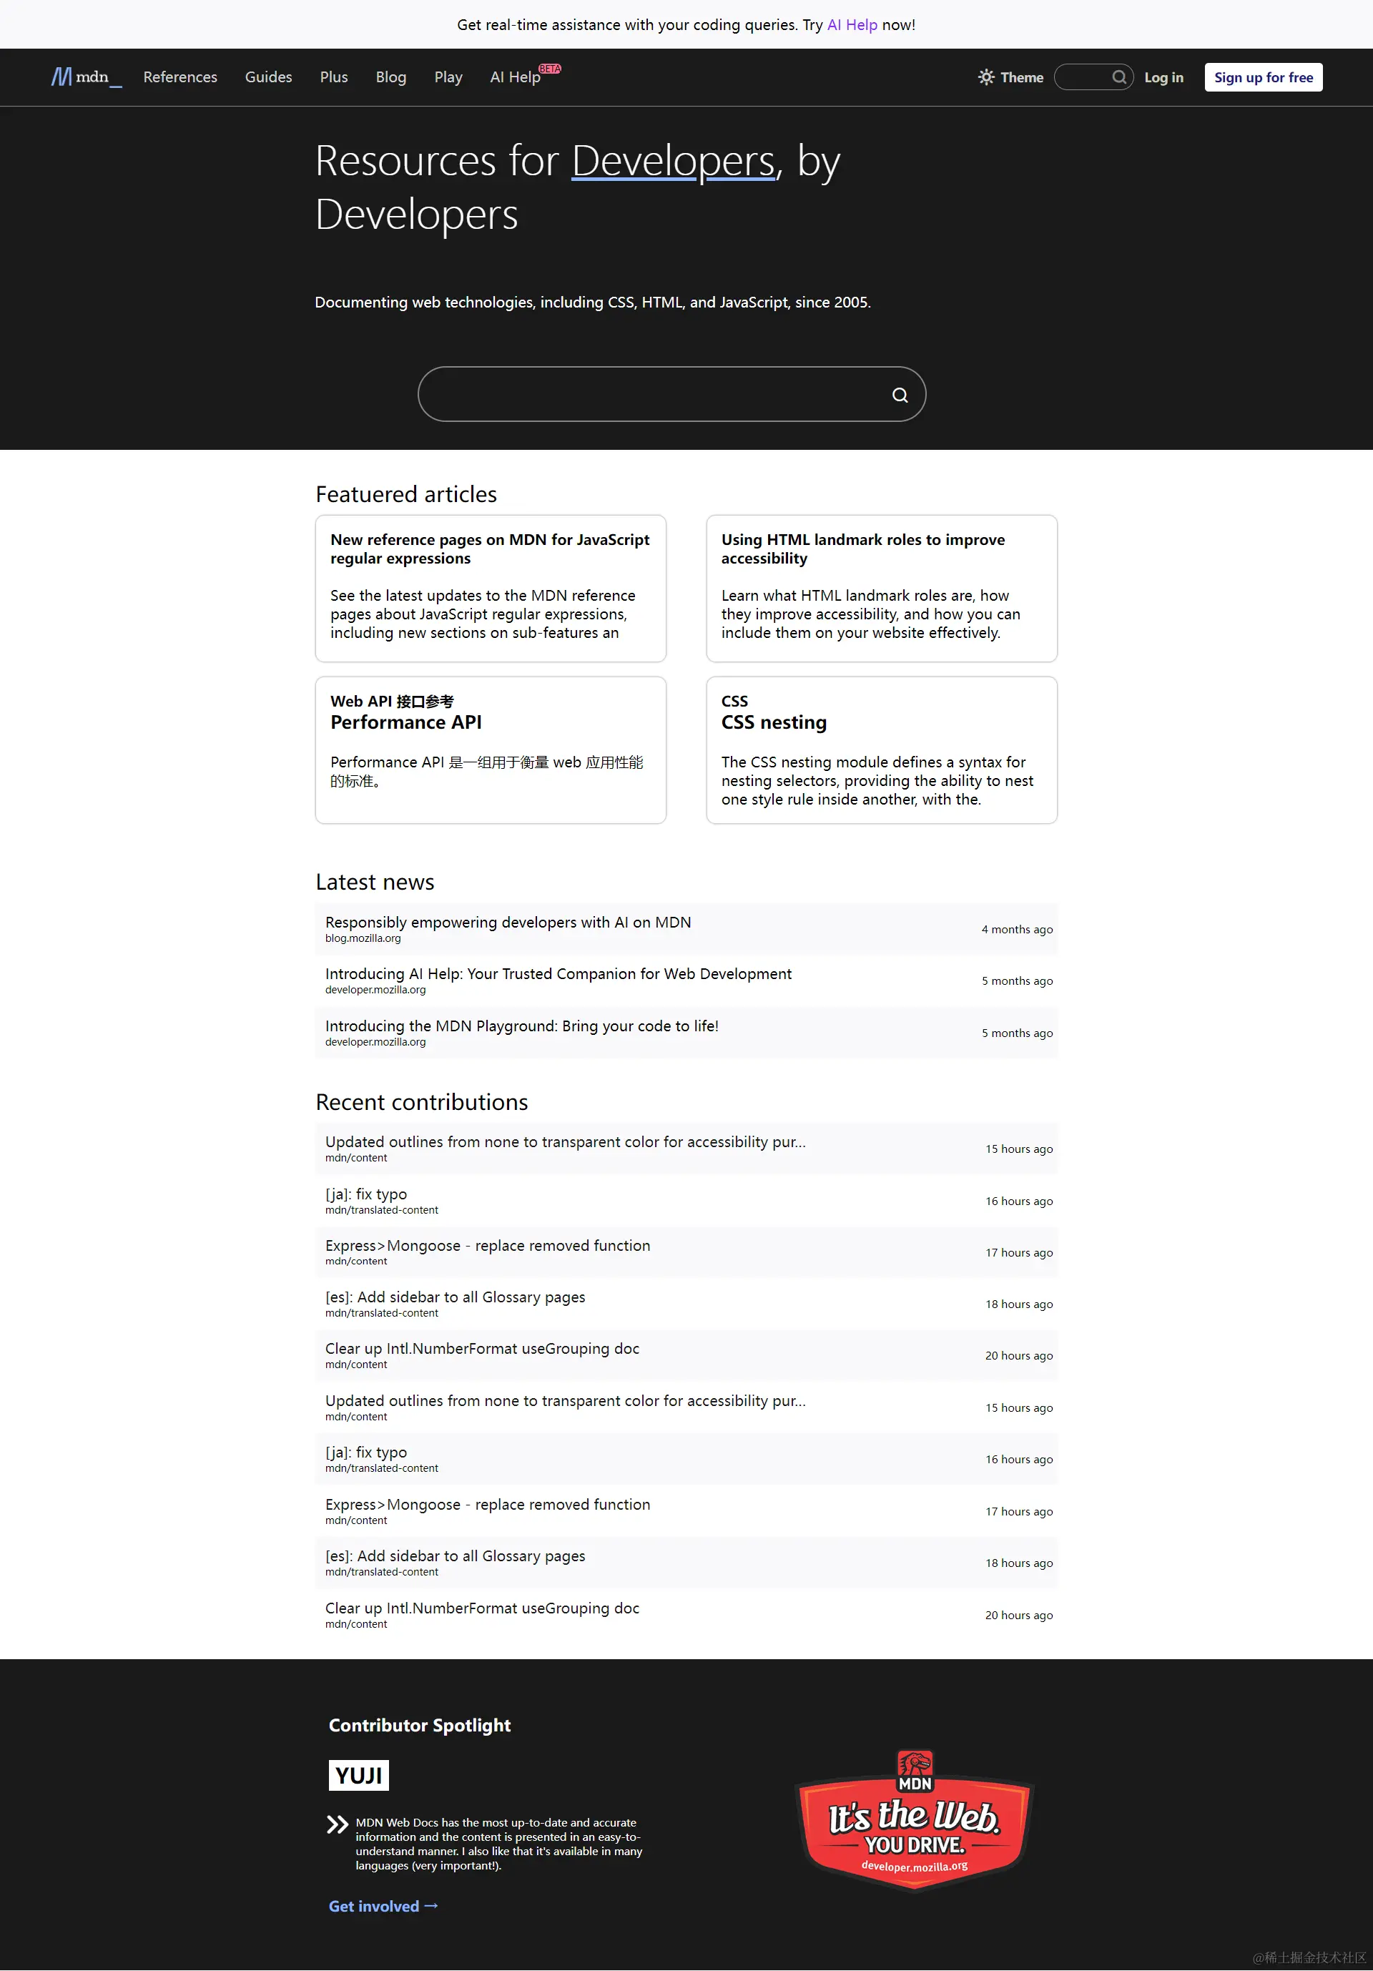Toggle the Theme switcher

click(1011, 77)
